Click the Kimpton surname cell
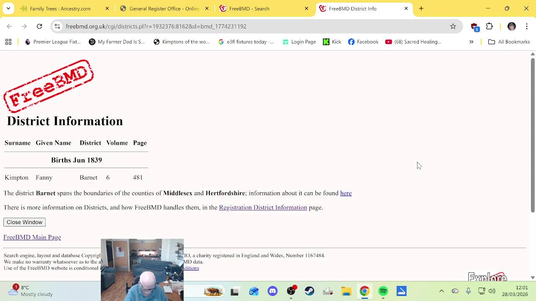Image resolution: width=536 pixels, height=301 pixels. [x=16, y=178]
